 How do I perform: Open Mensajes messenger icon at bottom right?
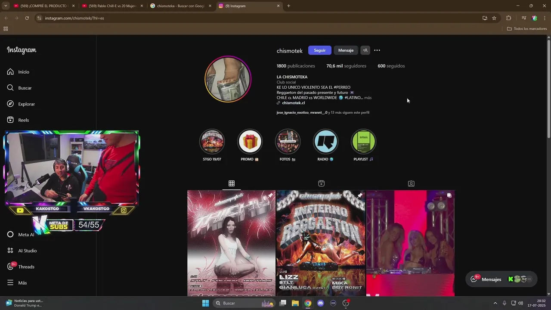point(474,279)
